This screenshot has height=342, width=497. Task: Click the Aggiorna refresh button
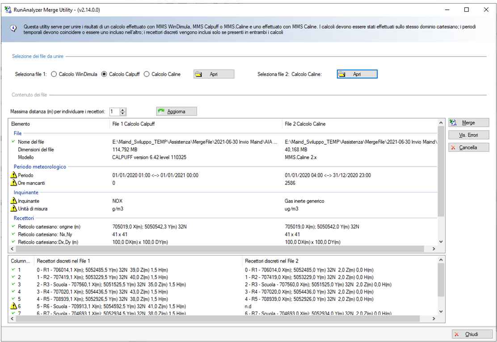click(x=177, y=112)
